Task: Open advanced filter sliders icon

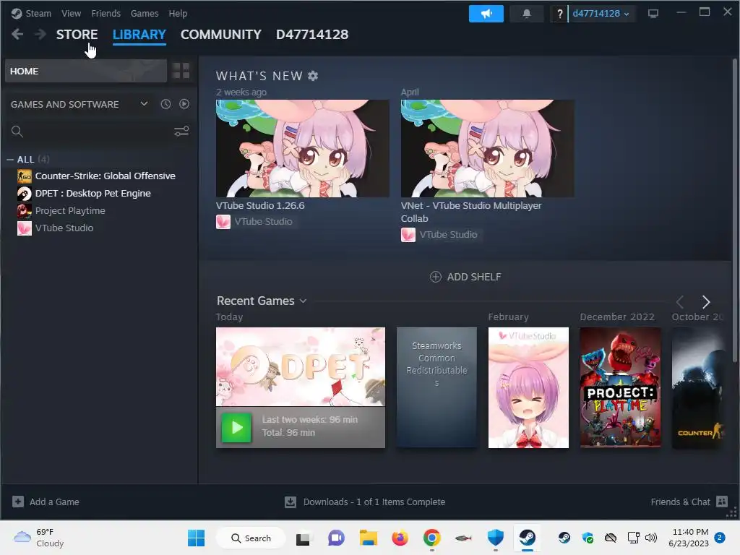Action: 181,132
